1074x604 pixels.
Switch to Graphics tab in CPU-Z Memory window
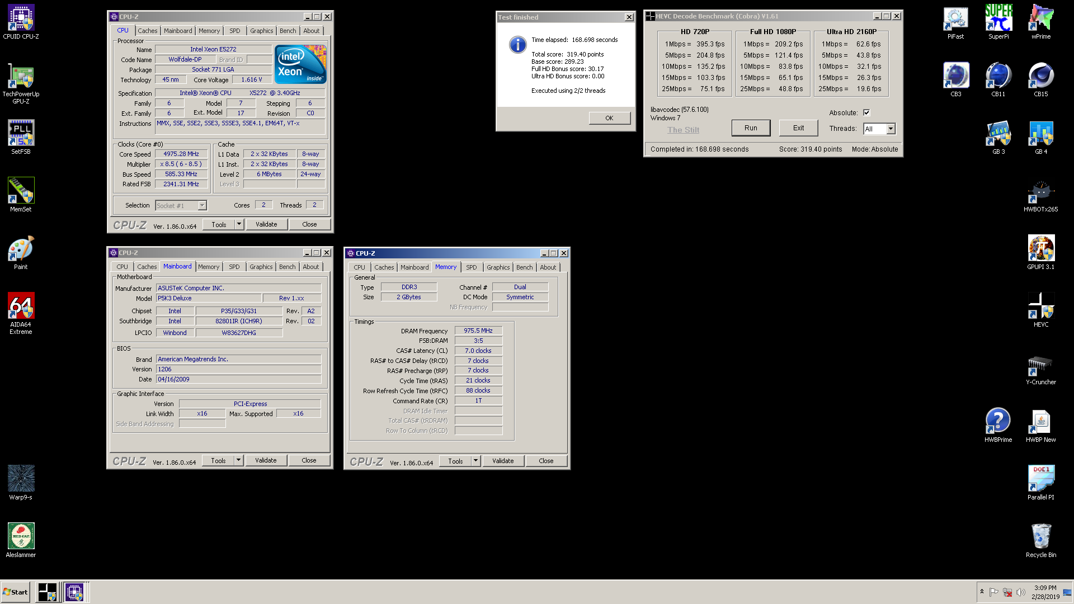(x=498, y=267)
